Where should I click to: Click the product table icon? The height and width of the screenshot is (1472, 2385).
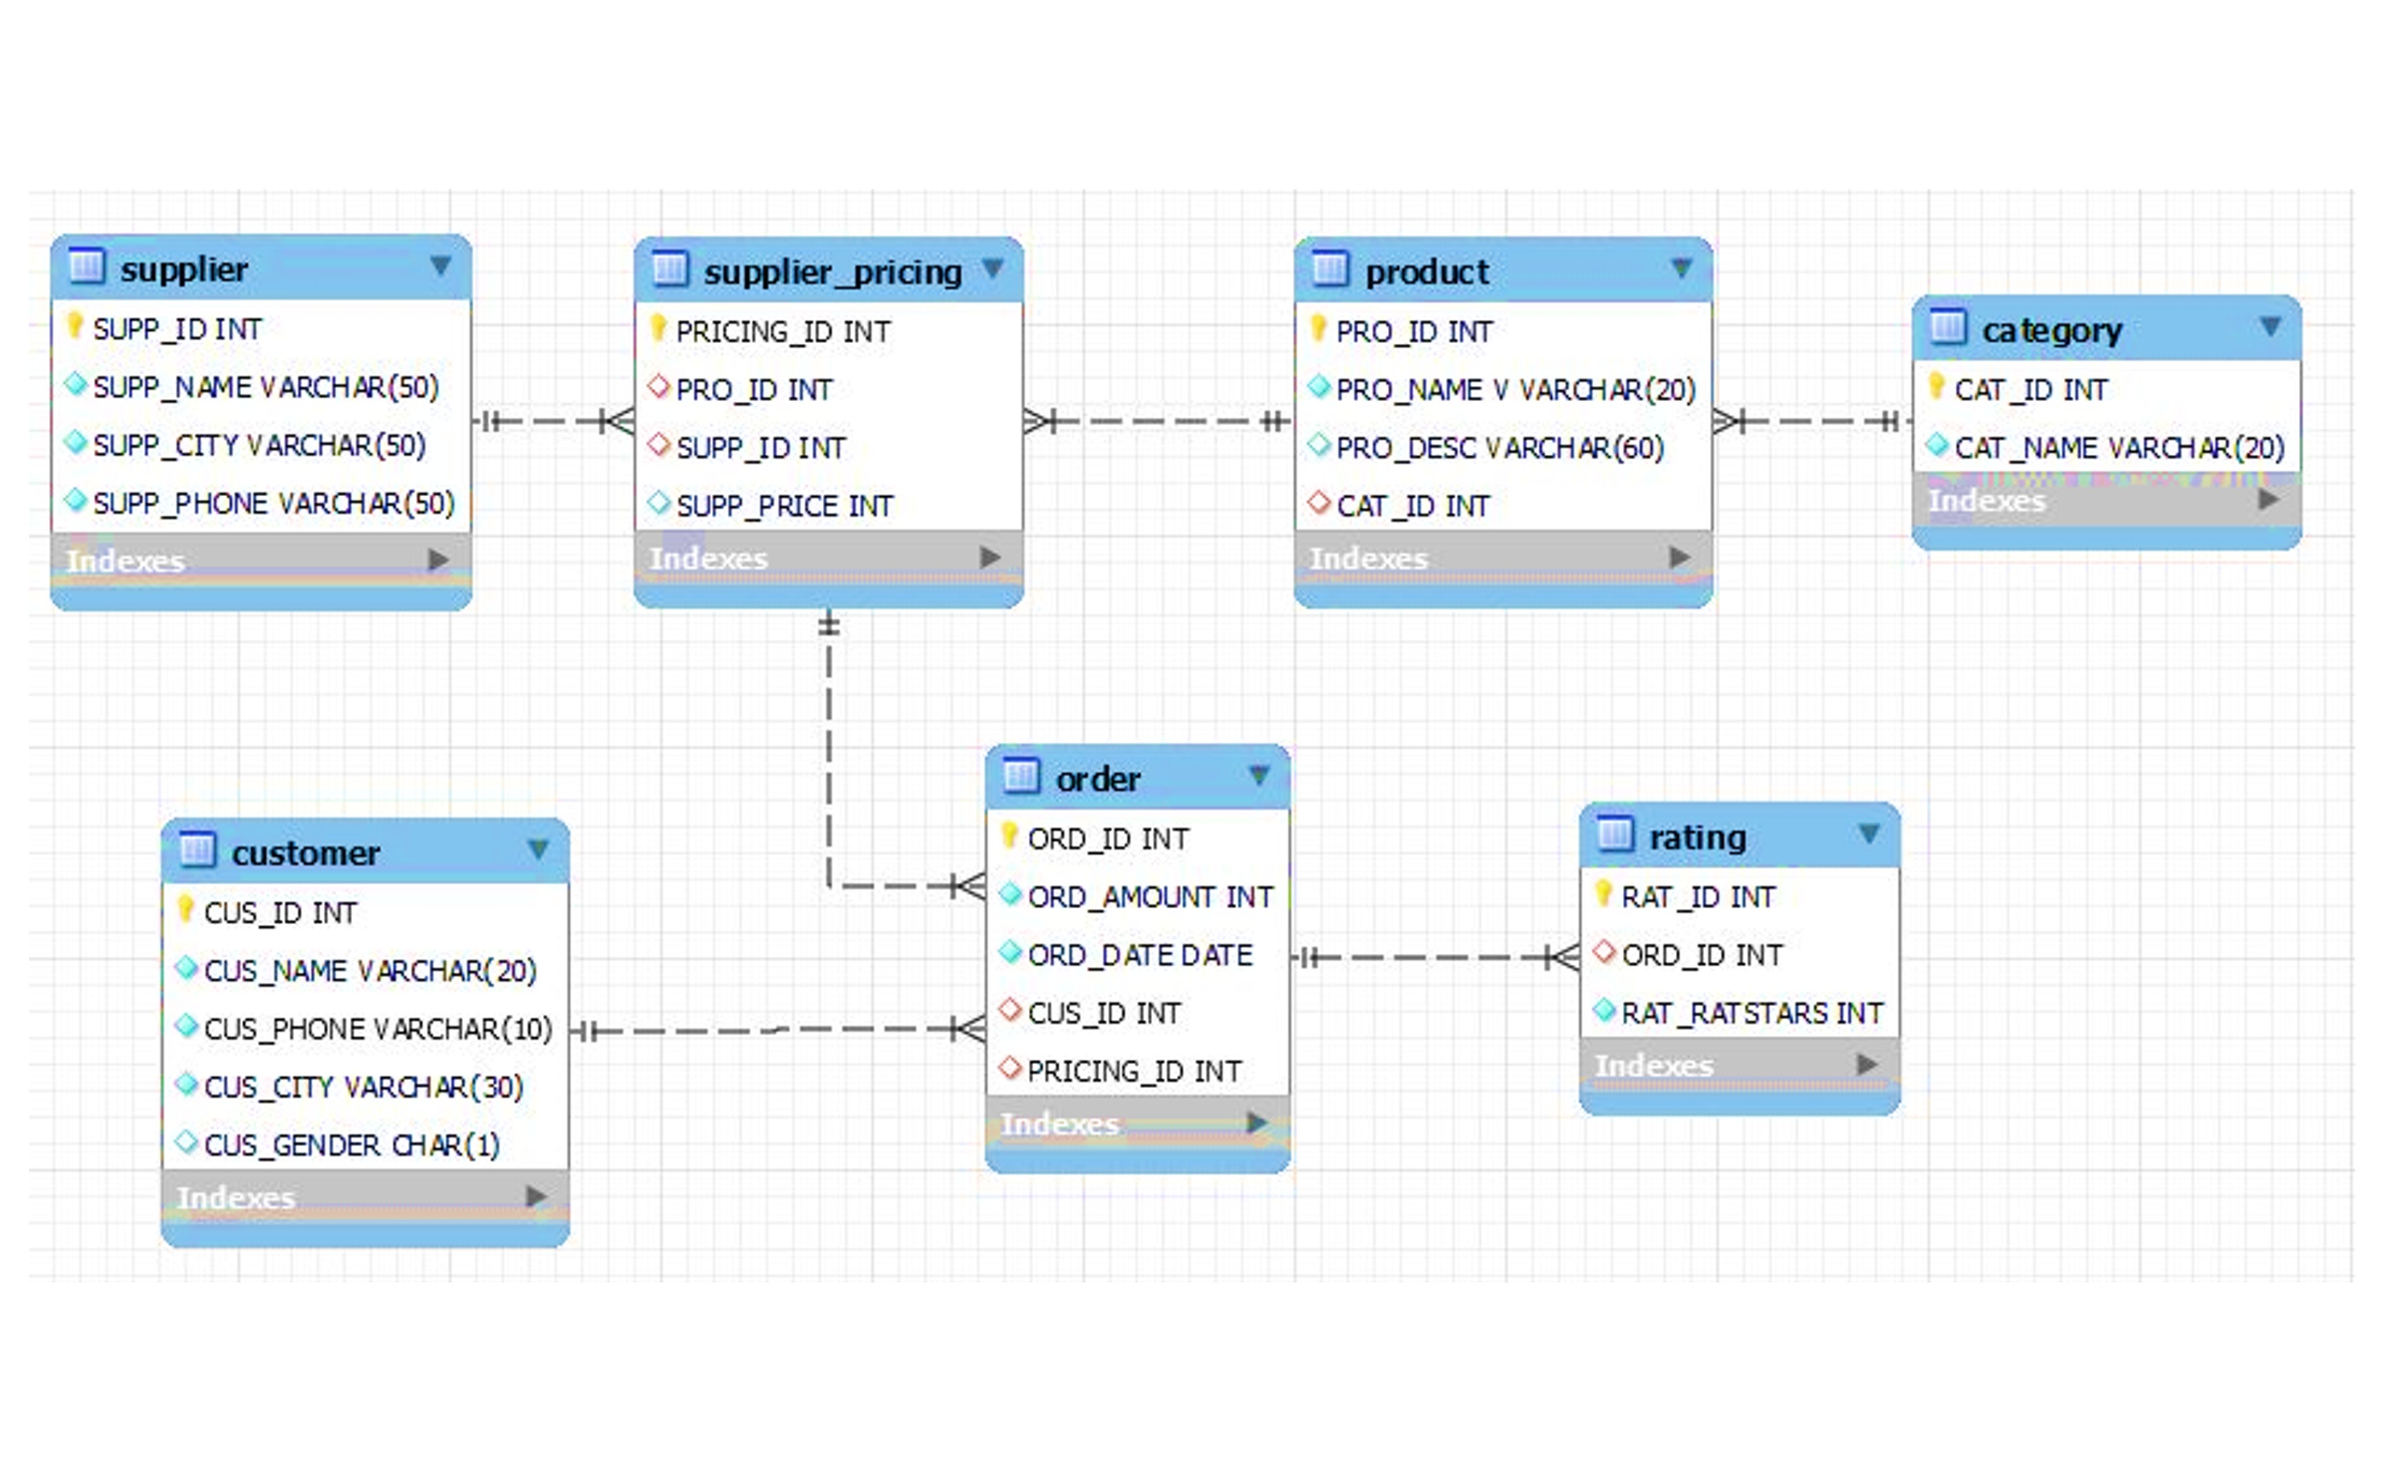pos(1330,269)
